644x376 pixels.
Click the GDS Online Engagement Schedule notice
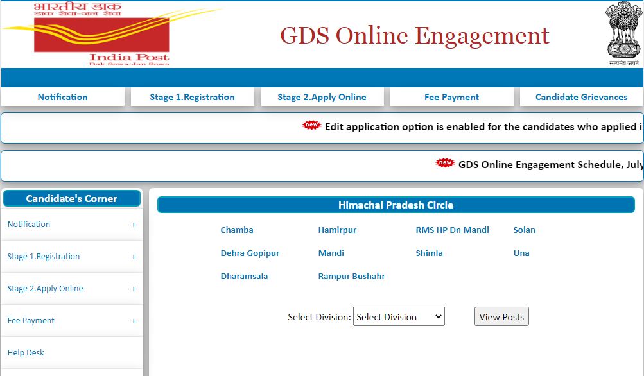click(550, 165)
